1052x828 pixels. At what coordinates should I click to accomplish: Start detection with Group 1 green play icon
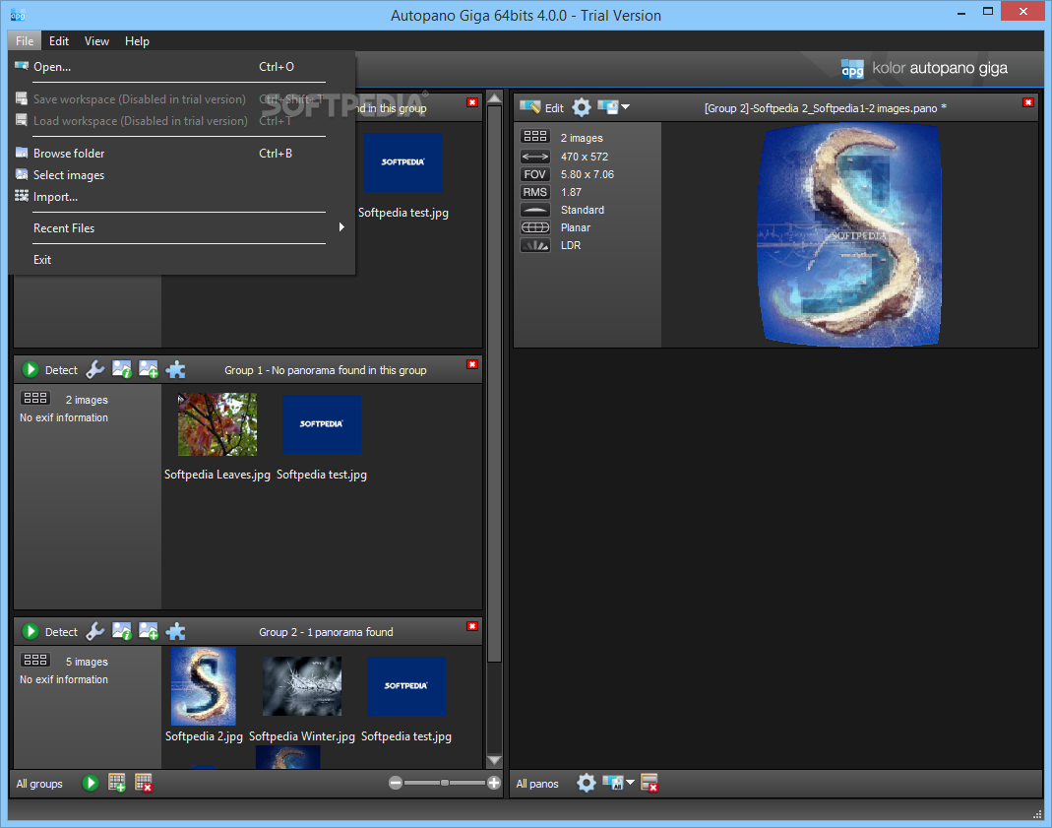(x=31, y=370)
